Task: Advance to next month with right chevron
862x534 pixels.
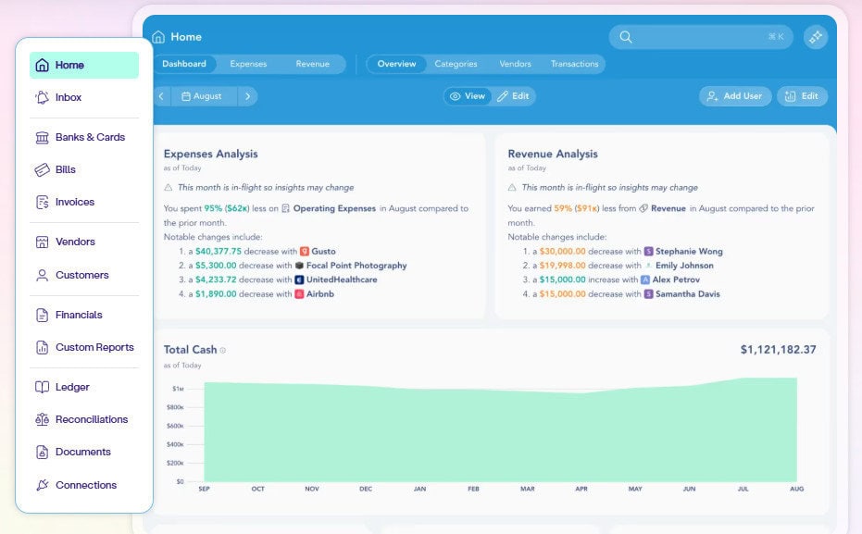Action: 245,95
